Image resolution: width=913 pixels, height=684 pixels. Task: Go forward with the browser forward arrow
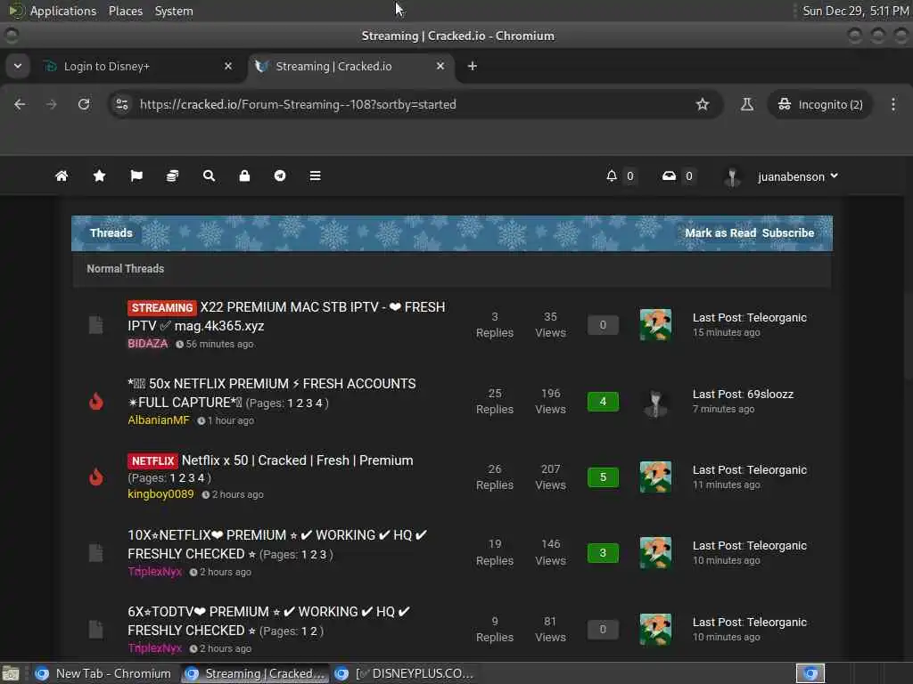tap(52, 104)
